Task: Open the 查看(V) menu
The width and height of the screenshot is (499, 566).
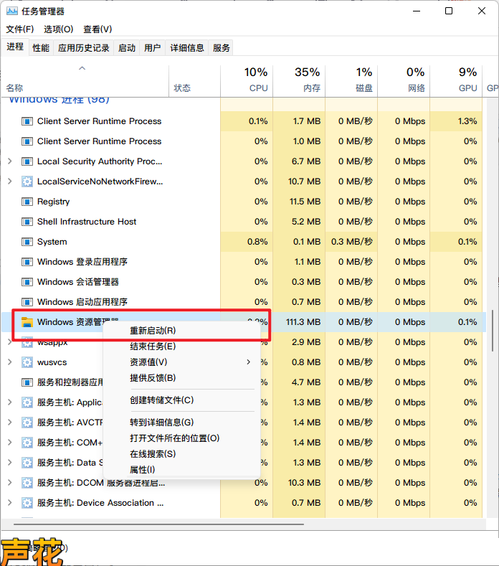Action: 98,29
